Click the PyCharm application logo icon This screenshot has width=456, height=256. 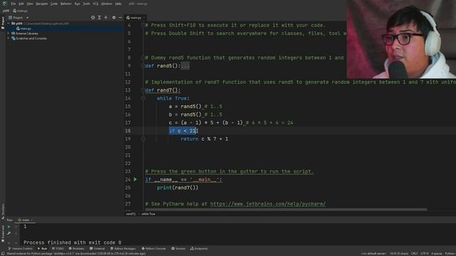click(4, 4)
